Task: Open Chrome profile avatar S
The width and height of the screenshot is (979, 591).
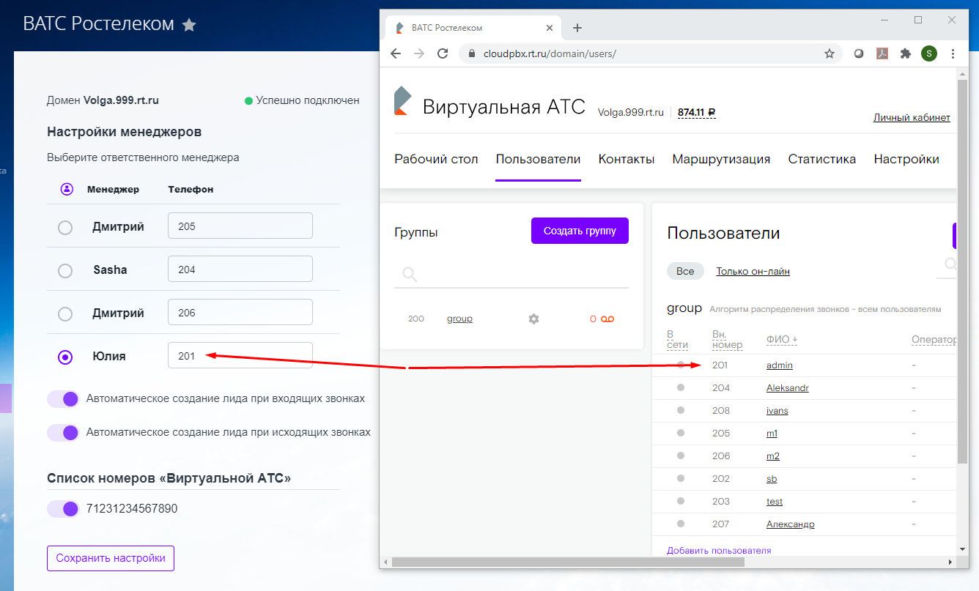Action: pyautogui.click(x=929, y=53)
